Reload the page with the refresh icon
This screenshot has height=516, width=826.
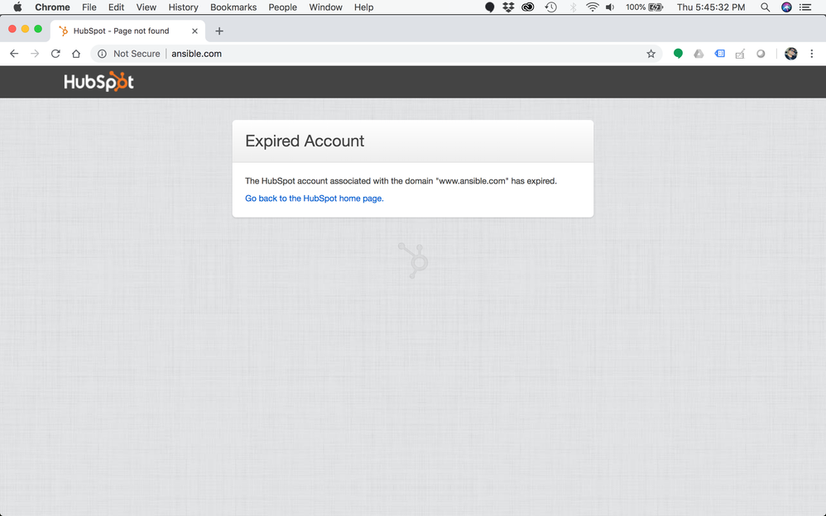pyautogui.click(x=55, y=54)
